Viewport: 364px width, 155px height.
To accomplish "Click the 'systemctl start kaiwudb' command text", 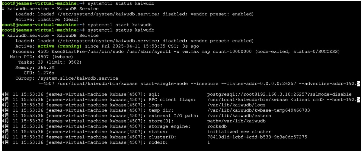I will [120, 25].
